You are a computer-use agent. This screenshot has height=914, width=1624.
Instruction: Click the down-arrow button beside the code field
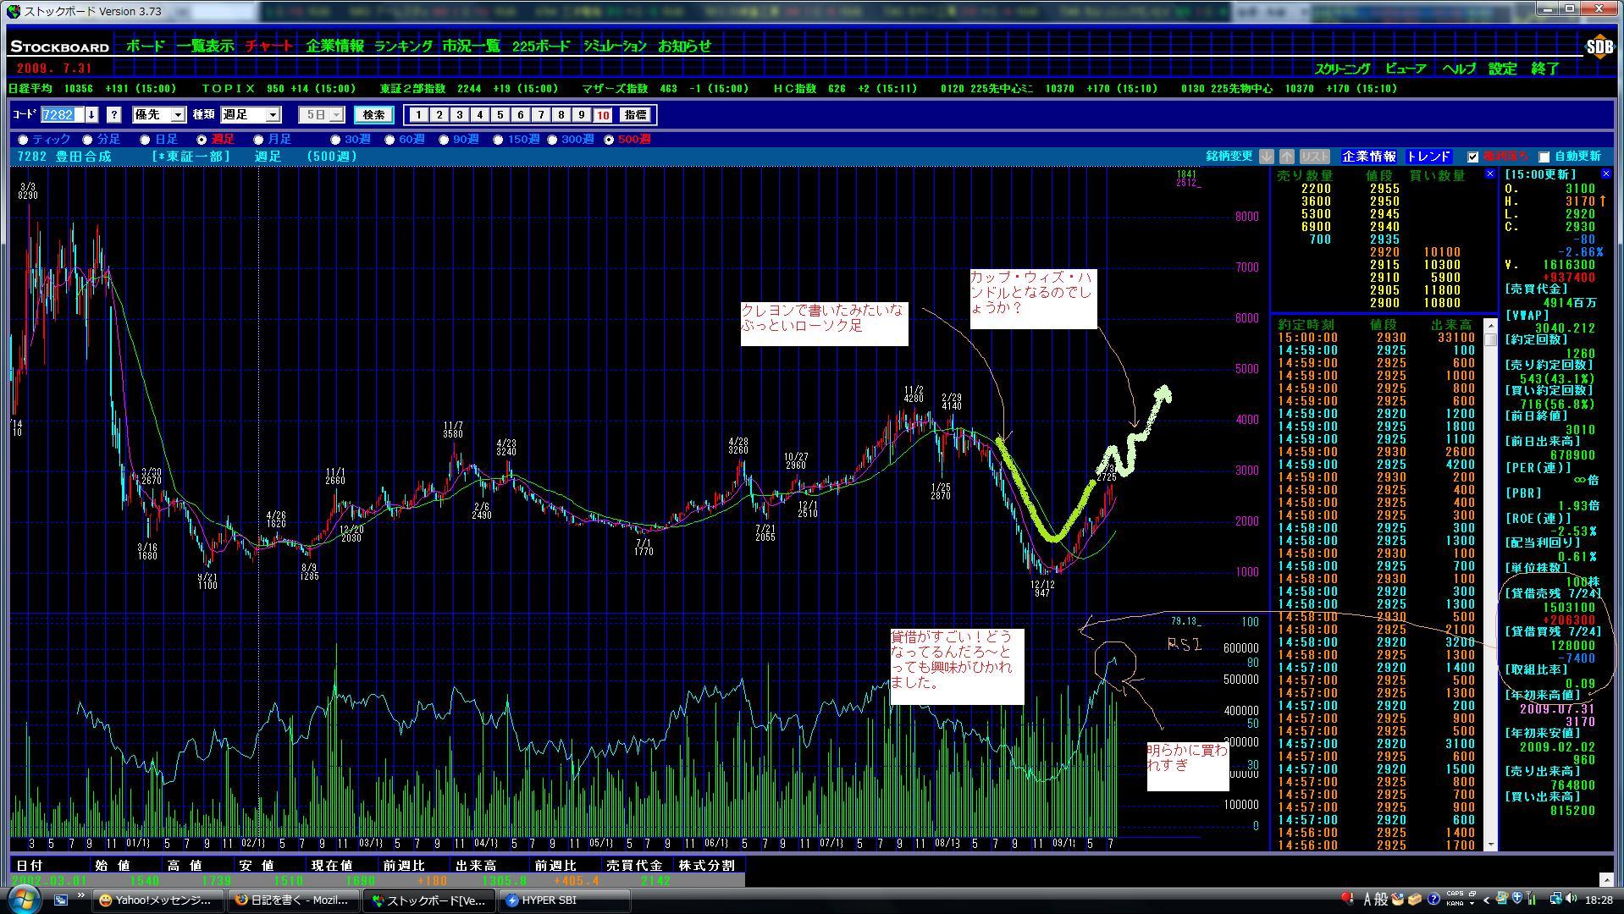point(91,115)
